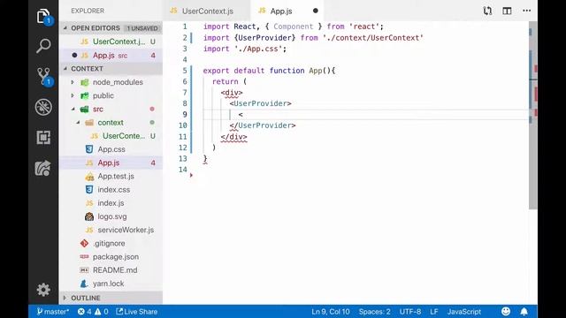Viewport: 566px width, 318px height.
Task: Select App.js in Open Editors list
Action: click(111, 55)
